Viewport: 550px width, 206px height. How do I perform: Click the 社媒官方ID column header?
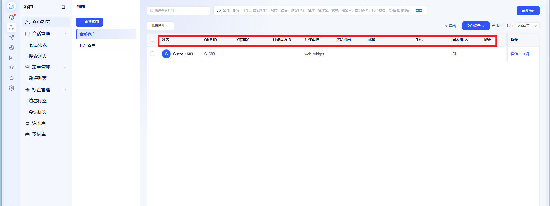coord(282,40)
